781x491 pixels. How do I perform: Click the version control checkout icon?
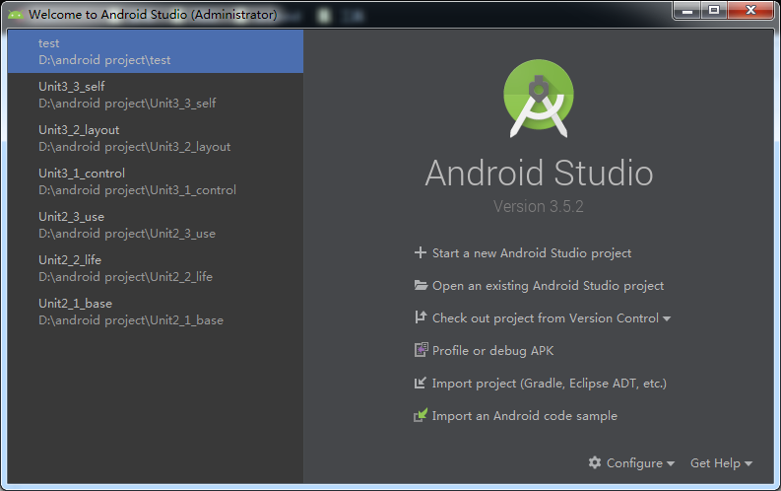(x=421, y=317)
